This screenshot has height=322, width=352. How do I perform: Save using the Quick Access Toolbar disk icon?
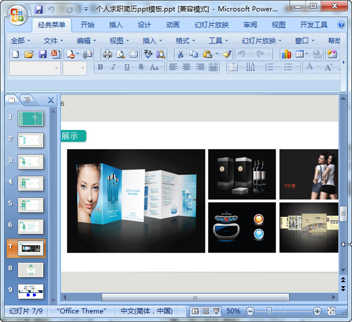tap(39, 10)
